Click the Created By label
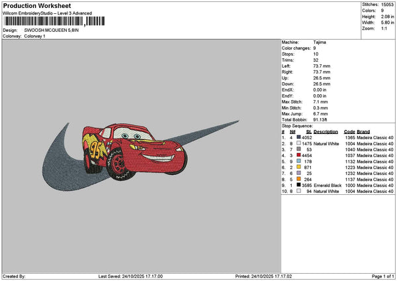Viewport: 397px width, 281px height. [x=14, y=276]
